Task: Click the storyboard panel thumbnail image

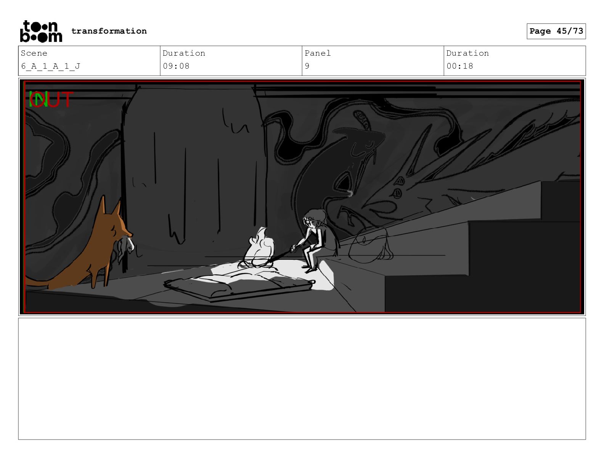Action: tap(302, 197)
